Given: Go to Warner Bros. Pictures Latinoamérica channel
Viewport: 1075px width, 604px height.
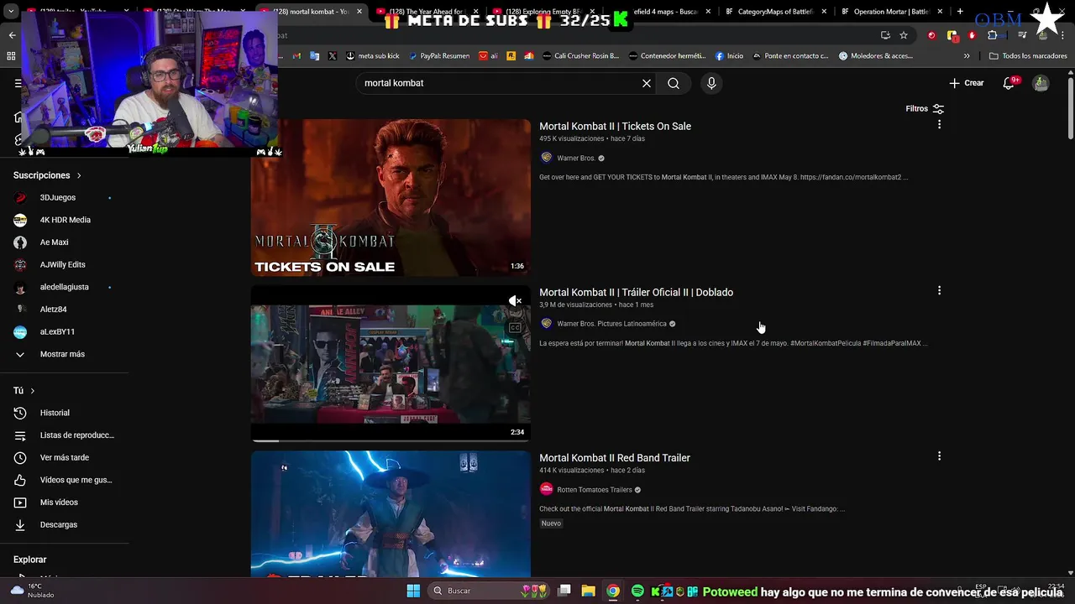Looking at the screenshot, I should 611,324.
